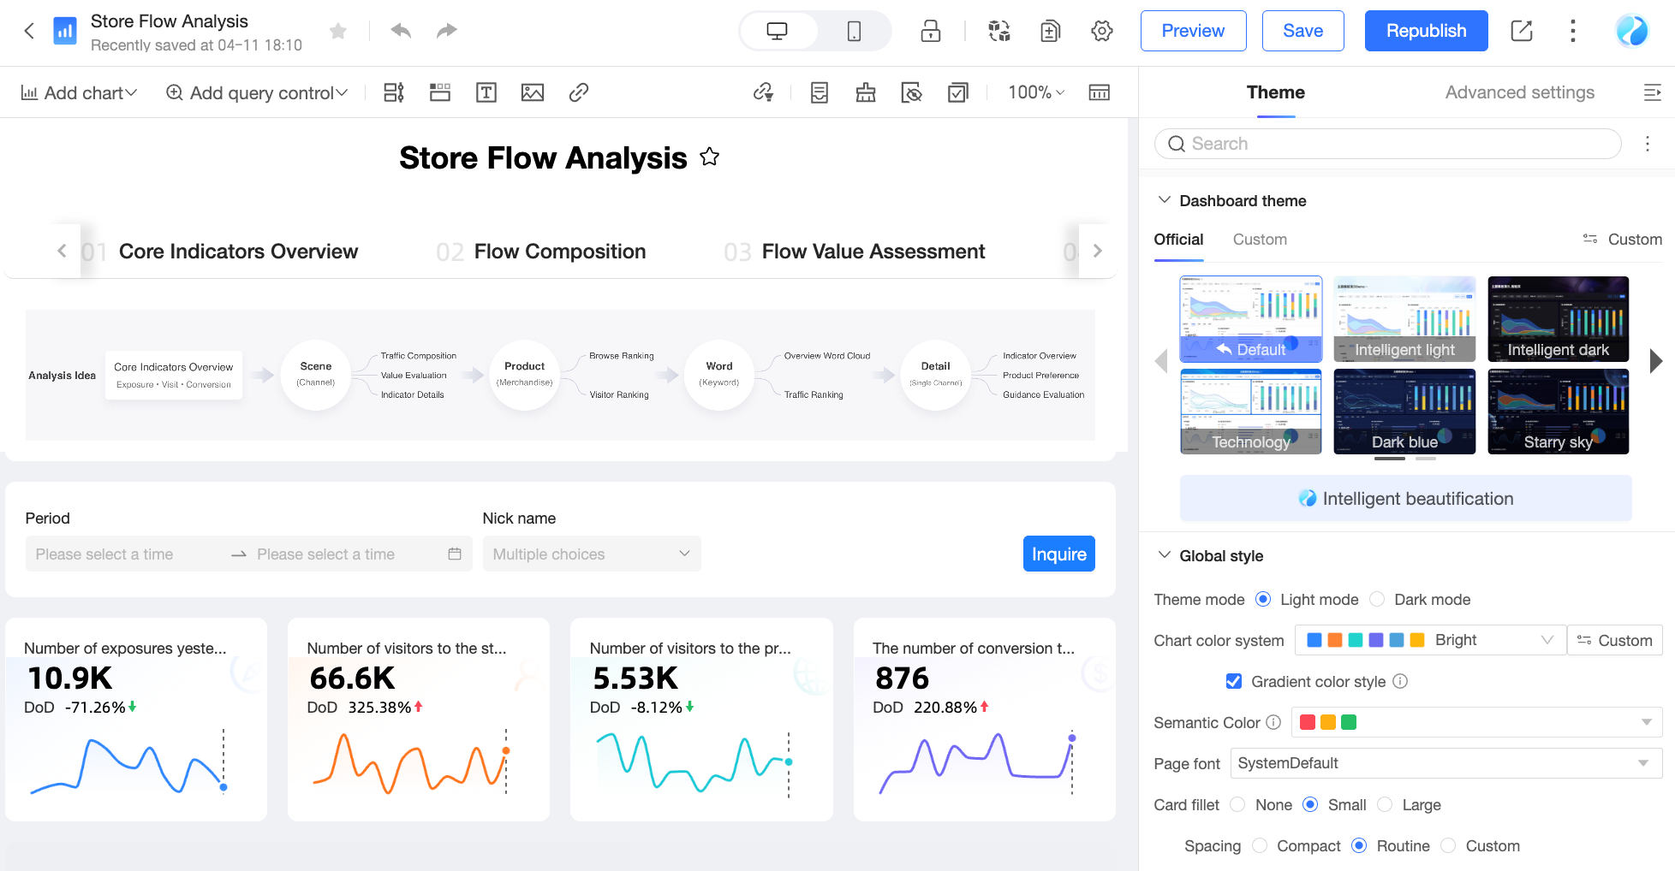This screenshot has height=871, width=1675.
Task: Open the 100% zoom dropdown
Action: tap(1036, 92)
